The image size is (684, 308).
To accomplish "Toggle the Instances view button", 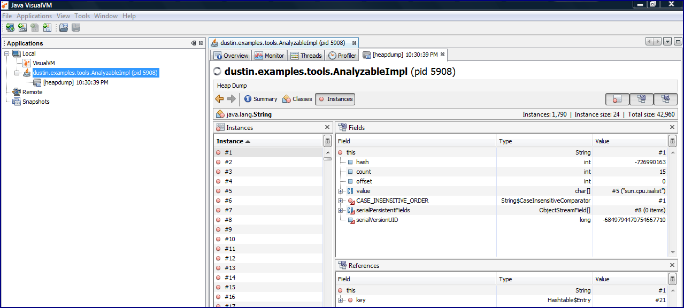I will (x=335, y=99).
